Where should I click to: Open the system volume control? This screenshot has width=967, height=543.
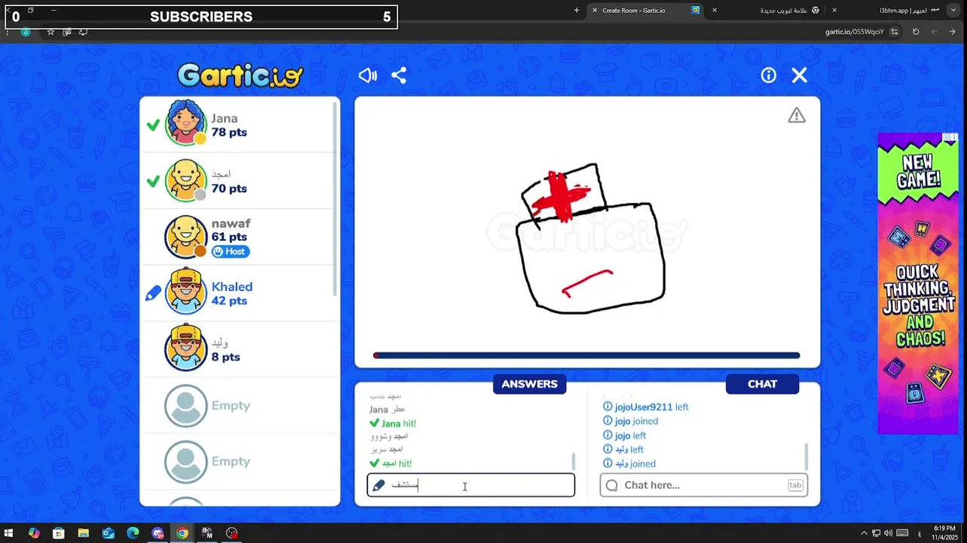point(888,533)
